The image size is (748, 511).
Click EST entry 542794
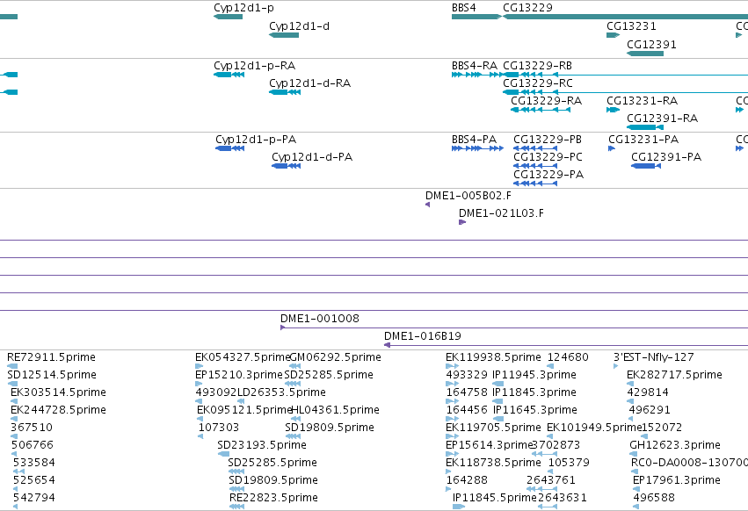15,507
